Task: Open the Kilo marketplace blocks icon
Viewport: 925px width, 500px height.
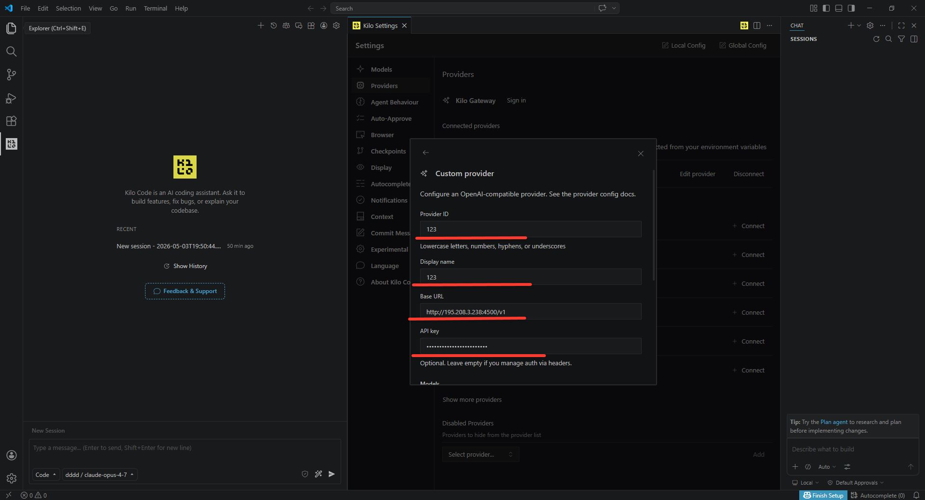Action: pos(311,26)
